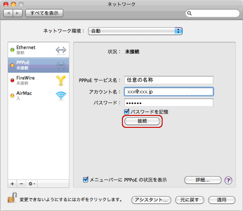Image resolution: width=243 pixels, height=211 pixels.
Task: Toggle the パスワードを記憶 checkbox
Action: (x=127, y=111)
